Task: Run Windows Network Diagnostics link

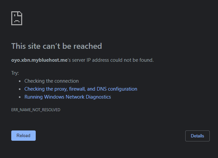Action: [68, 97]
